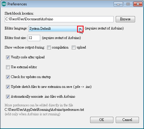Click into the Sketchbook location path field
Viewport: 144px width, 129px height.
coord(59,19)
